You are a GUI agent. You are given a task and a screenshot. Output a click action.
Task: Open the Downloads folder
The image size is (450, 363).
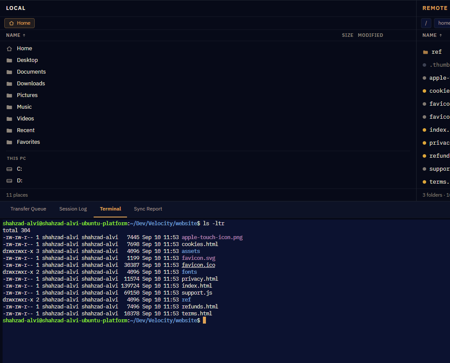208,84
